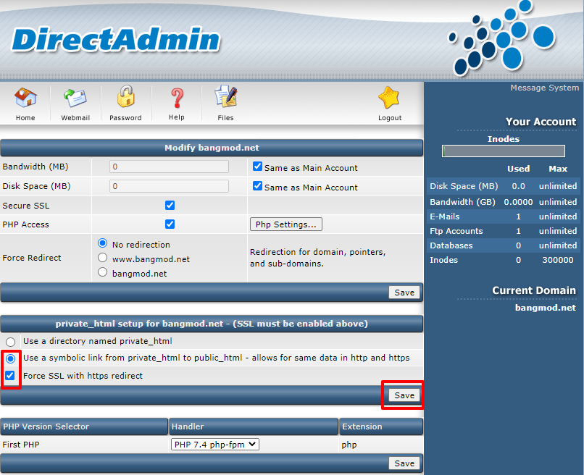Choose Use a directory named private_html
Screen dimensions: 584x475
pos(10,342)
